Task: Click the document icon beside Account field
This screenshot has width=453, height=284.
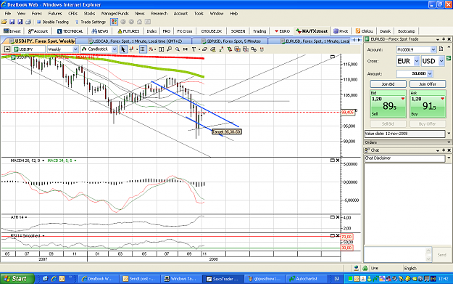Action: tap(441, 49)
